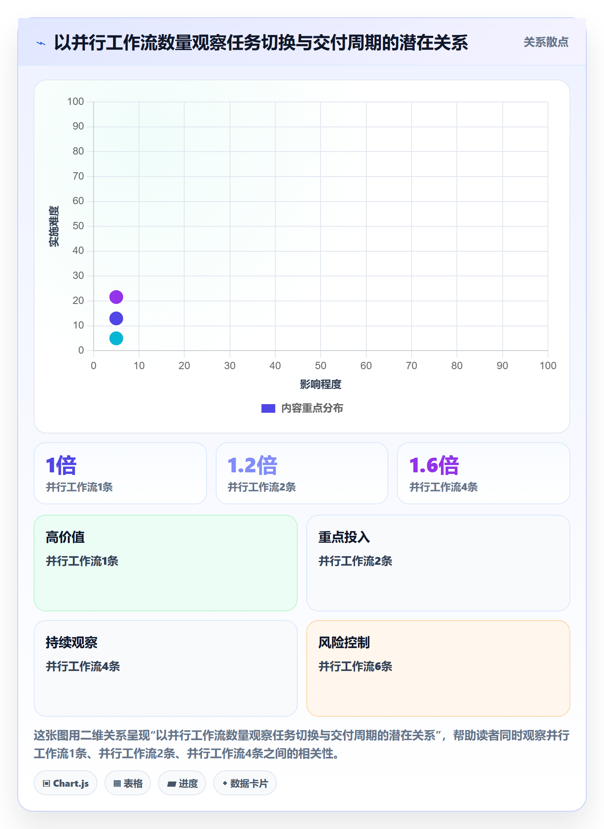Select the indigo scatter point on the chart
604x829 pixels.
pos(116,319)
